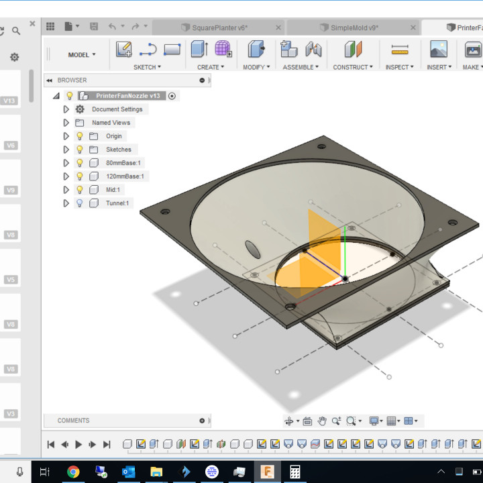The height and width of the screenshot is (483, 483).
Task: Click the Press Pull modify icon
Action: point(256,50)
